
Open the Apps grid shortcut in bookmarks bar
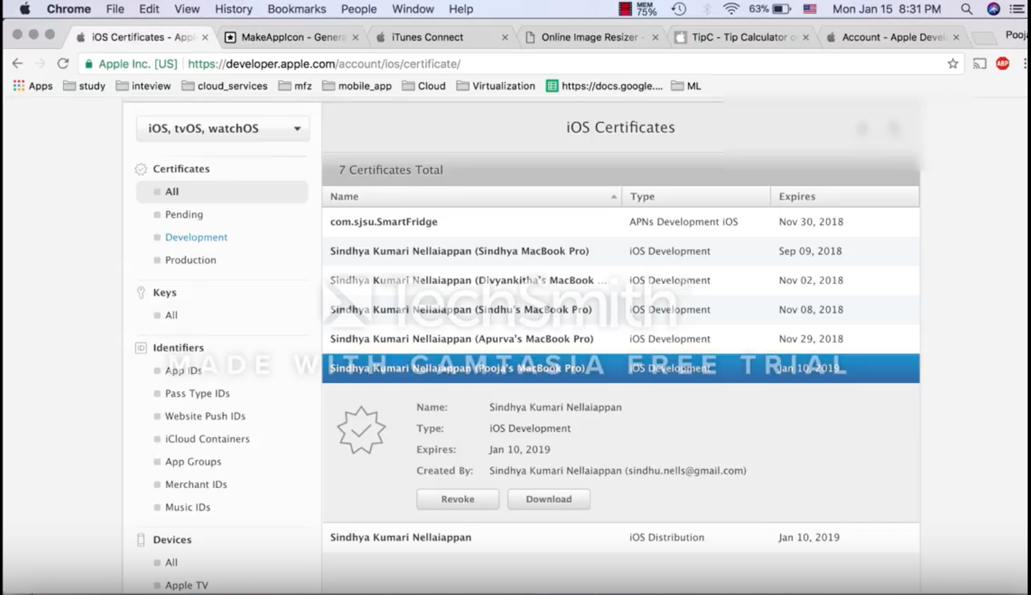point(33,86)
